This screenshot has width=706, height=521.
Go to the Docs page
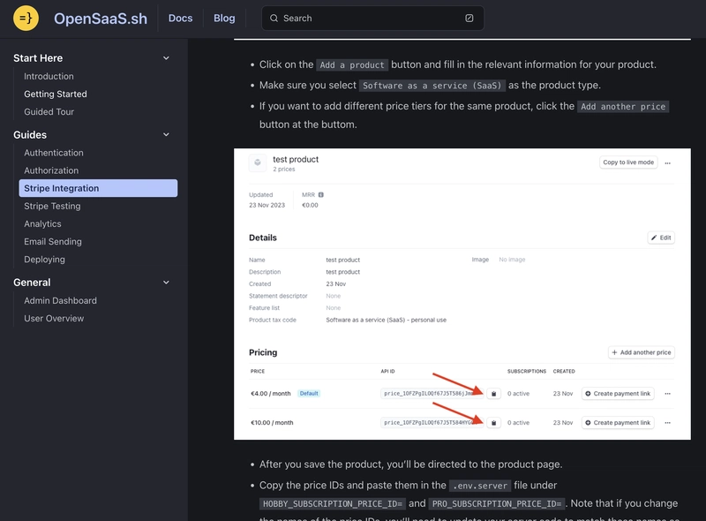[x=180, y=18]
